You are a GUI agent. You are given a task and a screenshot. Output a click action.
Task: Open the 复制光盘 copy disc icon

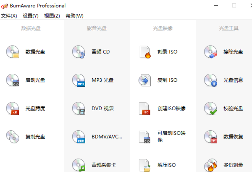(x=13, y=137)
